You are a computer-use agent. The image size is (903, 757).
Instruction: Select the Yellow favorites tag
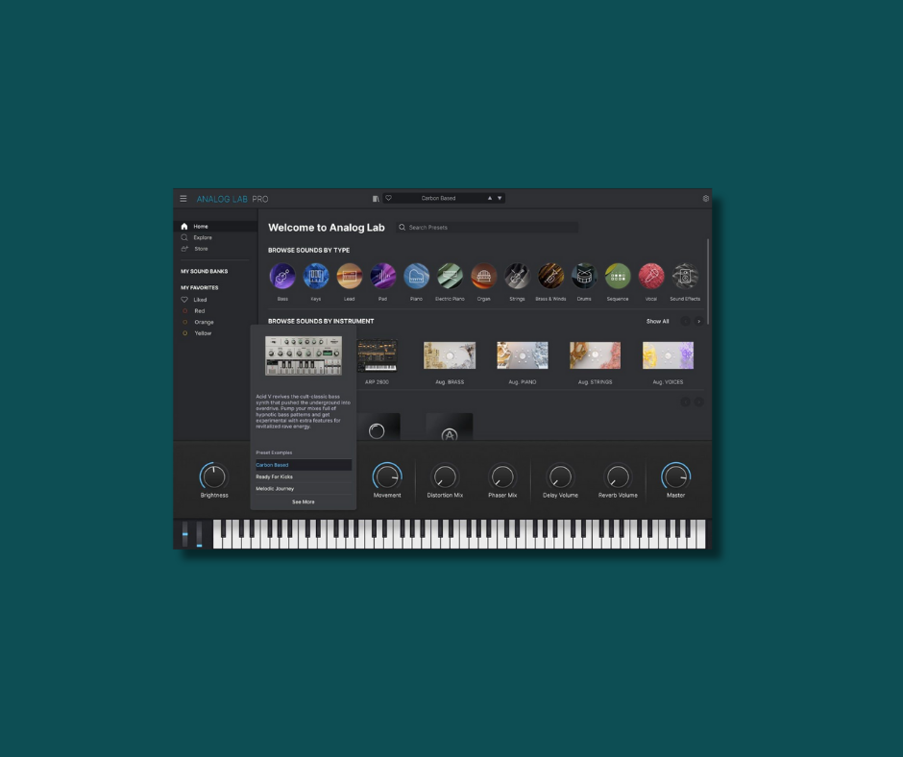[202, 333]
